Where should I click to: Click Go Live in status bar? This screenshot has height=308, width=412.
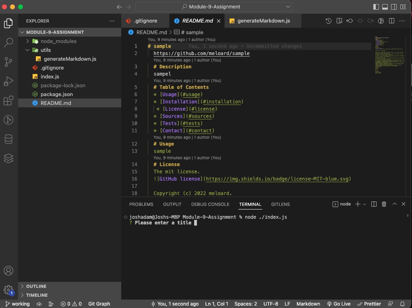click(x=339, y=304)
